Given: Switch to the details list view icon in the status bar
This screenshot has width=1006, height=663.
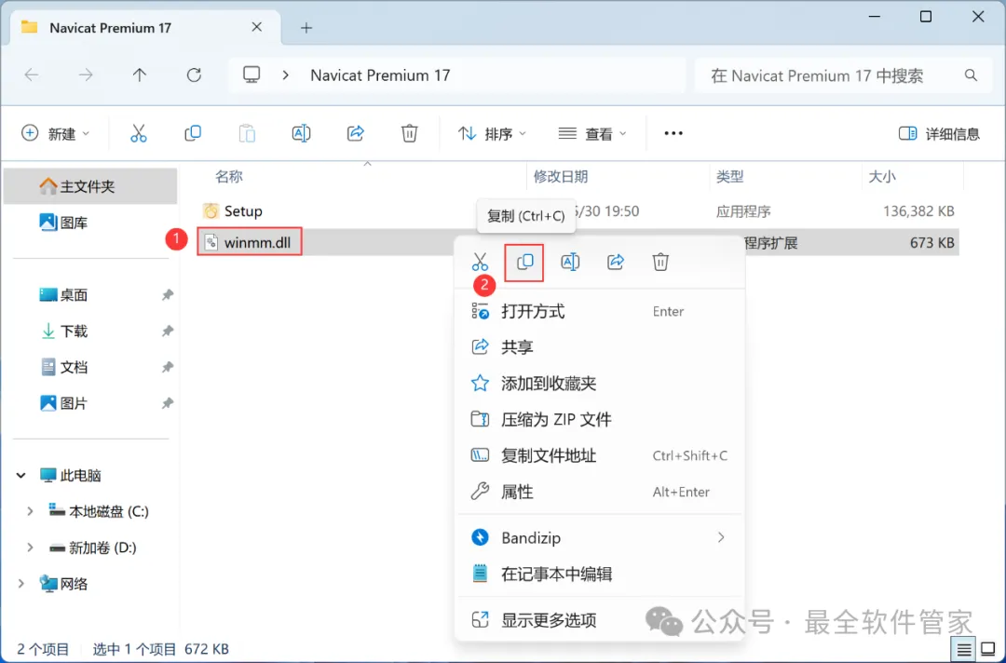Looking at the screenshot, I should pyautogui.click(x=964, y=650).
